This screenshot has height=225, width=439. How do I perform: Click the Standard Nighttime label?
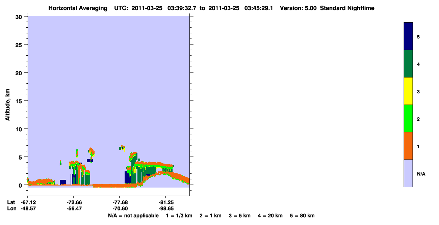(347, 8)
